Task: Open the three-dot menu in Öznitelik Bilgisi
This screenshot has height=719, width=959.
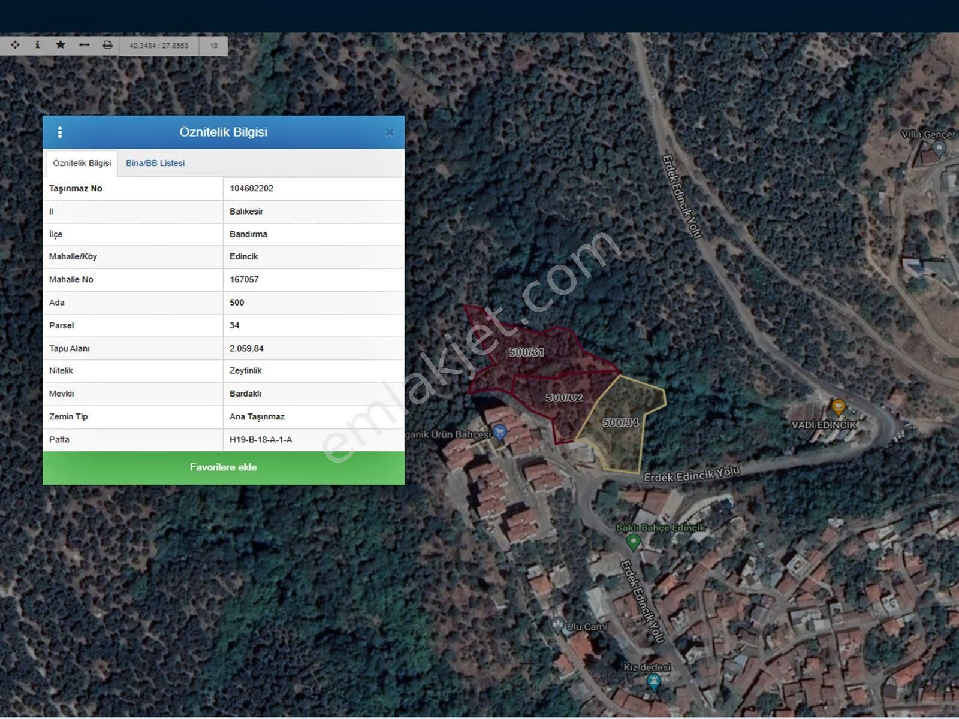Action: [59, 132]
